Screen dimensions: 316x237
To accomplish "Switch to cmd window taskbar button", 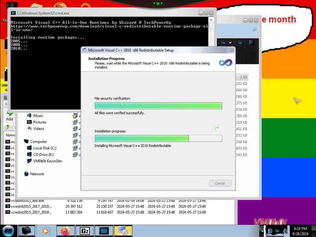I will (104, 231).
